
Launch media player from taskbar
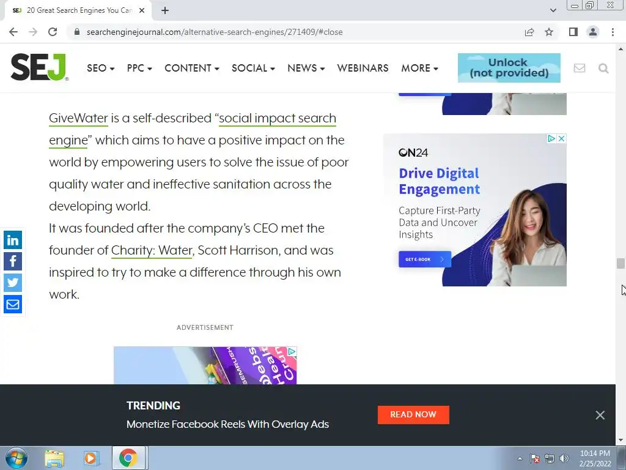[x=90, y=458]
